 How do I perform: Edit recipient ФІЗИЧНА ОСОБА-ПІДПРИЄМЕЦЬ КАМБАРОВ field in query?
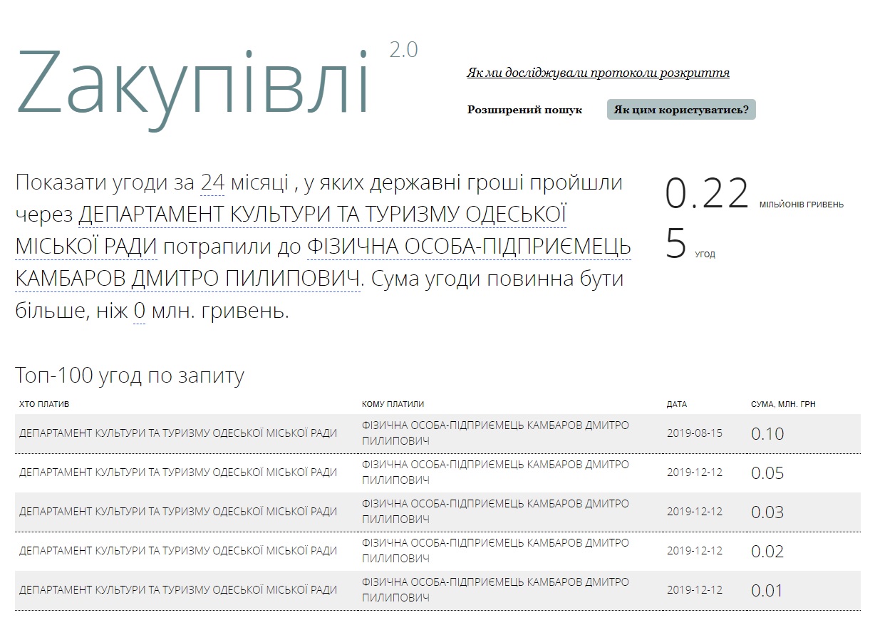click(x=323, y=263)
